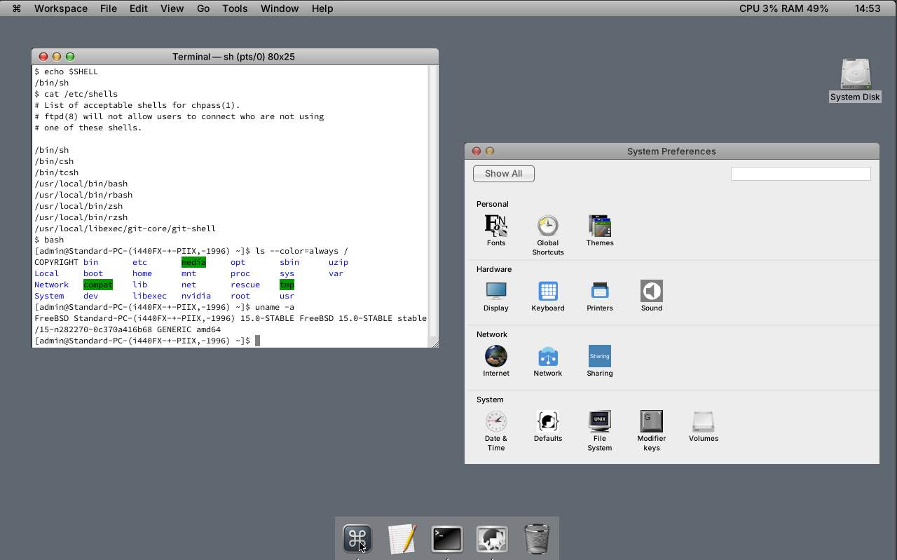Select the System Disk desktop icon
897x560 pixels.
point(855,74)
